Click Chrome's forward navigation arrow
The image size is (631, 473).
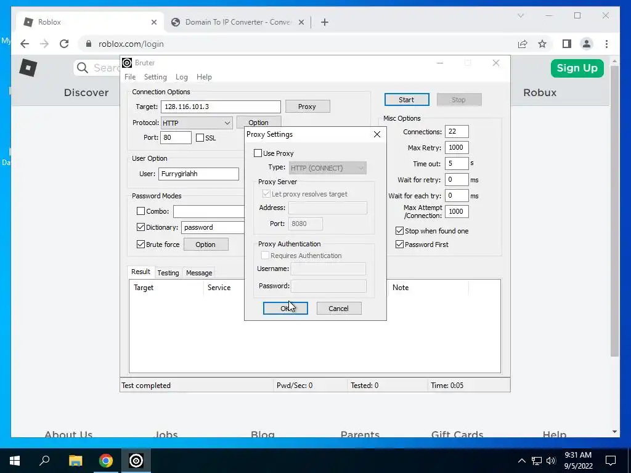pos(44,44)
